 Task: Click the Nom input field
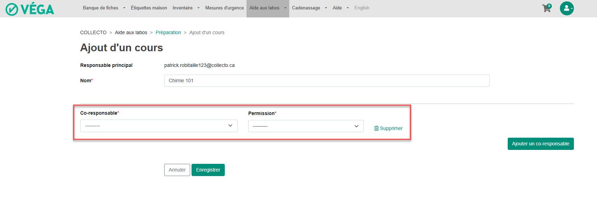click(x=327, y=81)
